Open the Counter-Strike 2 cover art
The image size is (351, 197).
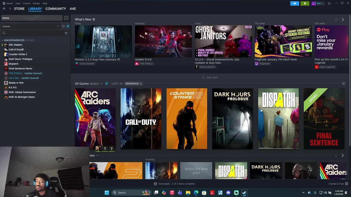coord(187,118)
